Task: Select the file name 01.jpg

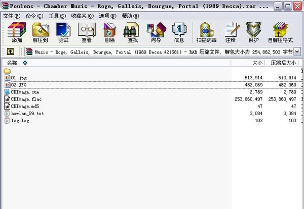Action: (x=19, y=78)
